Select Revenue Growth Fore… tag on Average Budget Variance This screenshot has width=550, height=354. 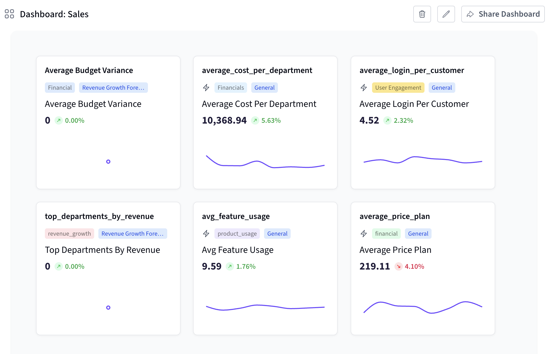(113, 88)
